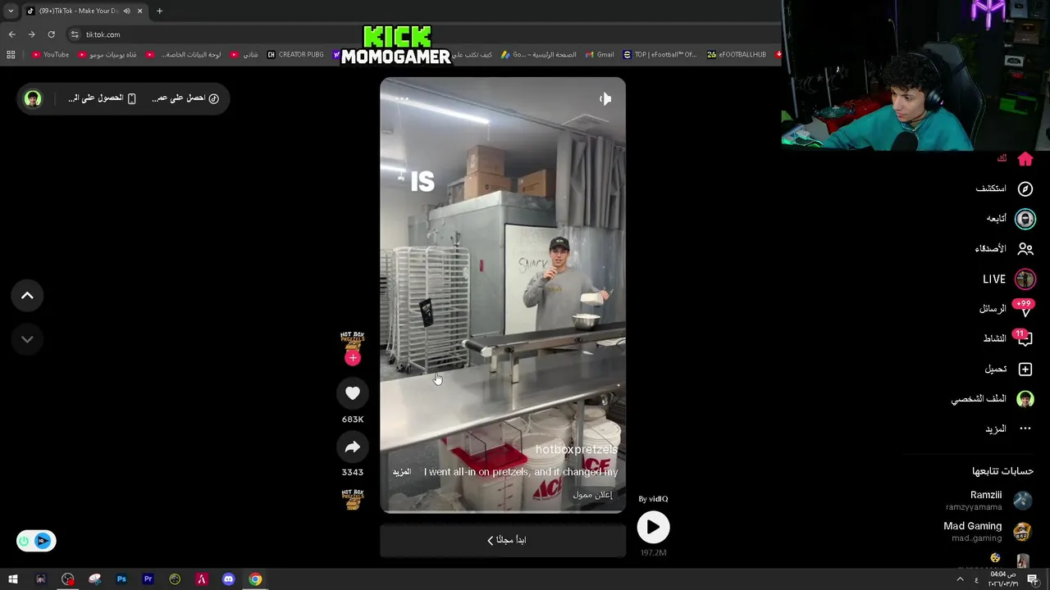The image size is (1050, 590).
Task: Open the Upload (تحميل) page
Action: 1008,369
